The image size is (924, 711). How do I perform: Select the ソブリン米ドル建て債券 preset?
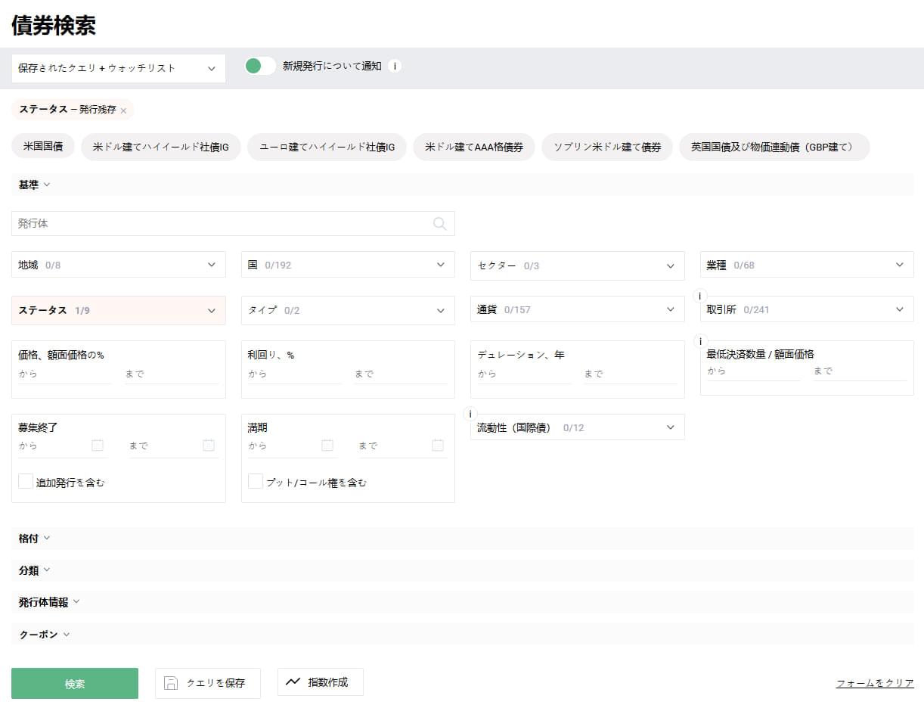tap(606, 147)
